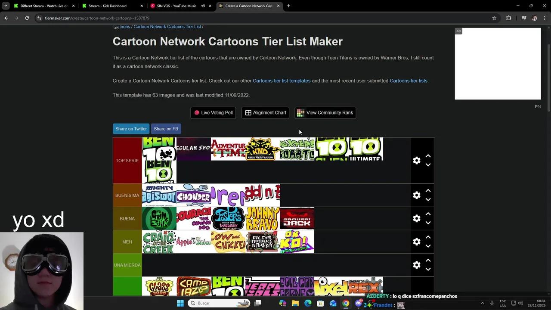Open Windows Start menu

pyautogui.click(x=180, y=303)
